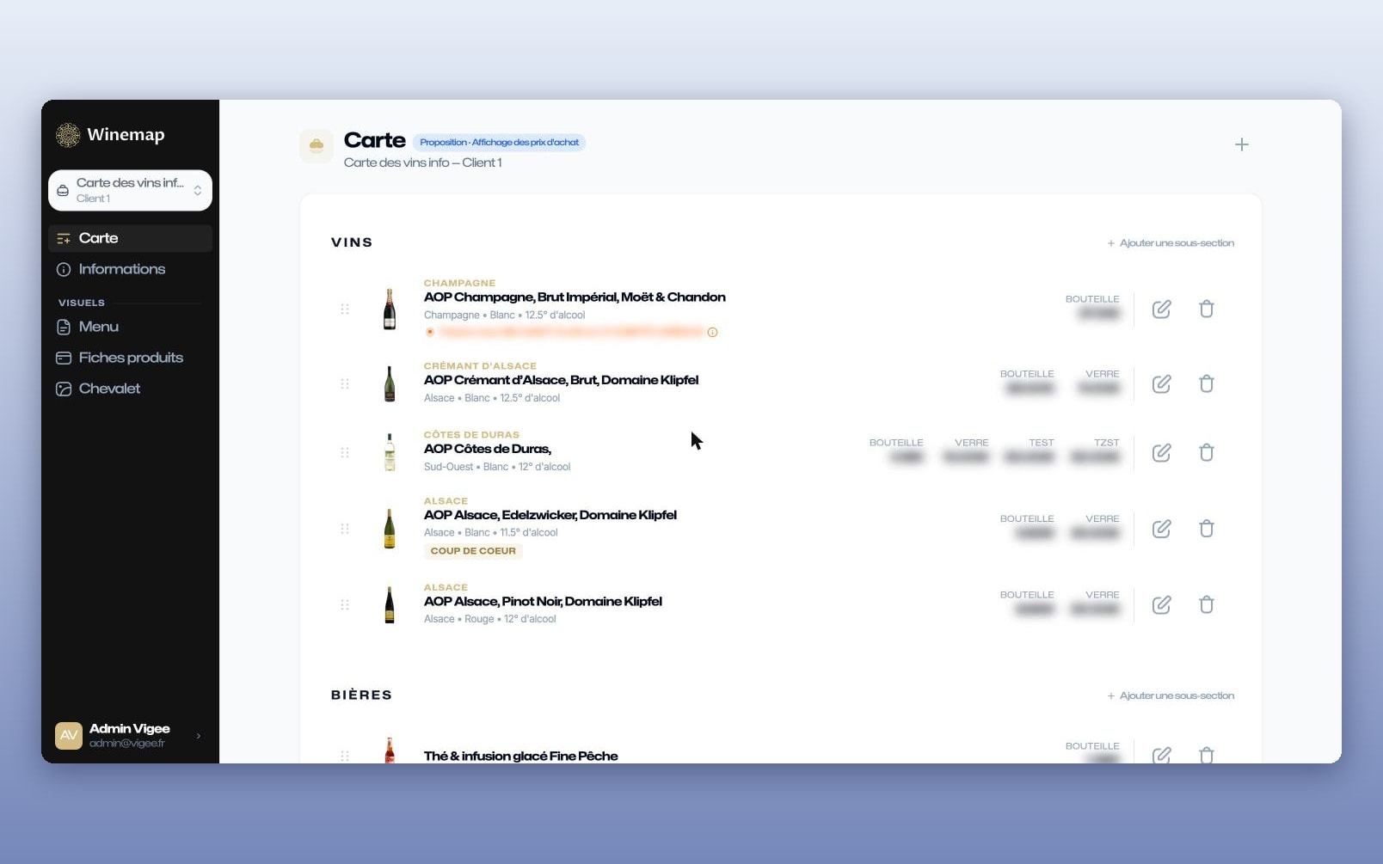The width and height of the screenshot is (1383, 864).
Task: Click the drag handle of Crémant d'Alsace row
Action: click(345, 383)
